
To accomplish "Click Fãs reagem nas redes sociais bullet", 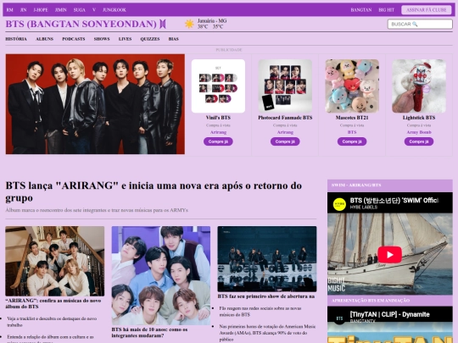I will point(260,312).
